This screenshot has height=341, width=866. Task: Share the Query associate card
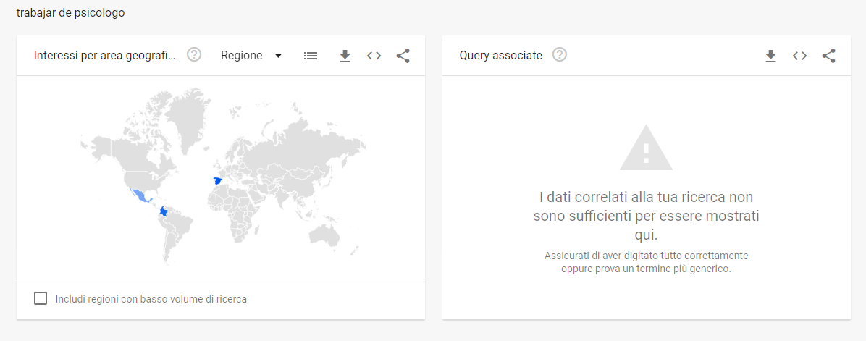pos(829,56)
